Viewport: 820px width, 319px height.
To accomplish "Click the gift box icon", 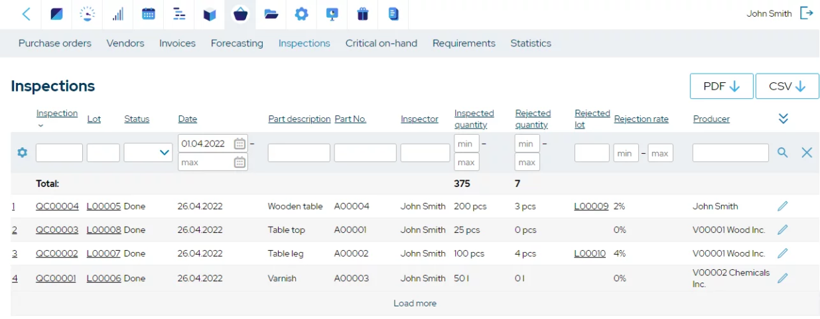I will pos(362,14).
